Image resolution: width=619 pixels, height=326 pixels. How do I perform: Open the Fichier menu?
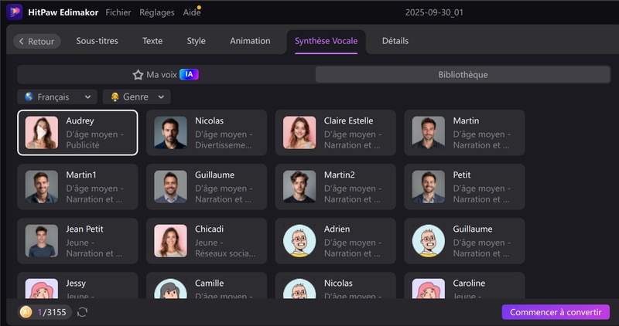(118, 13)
